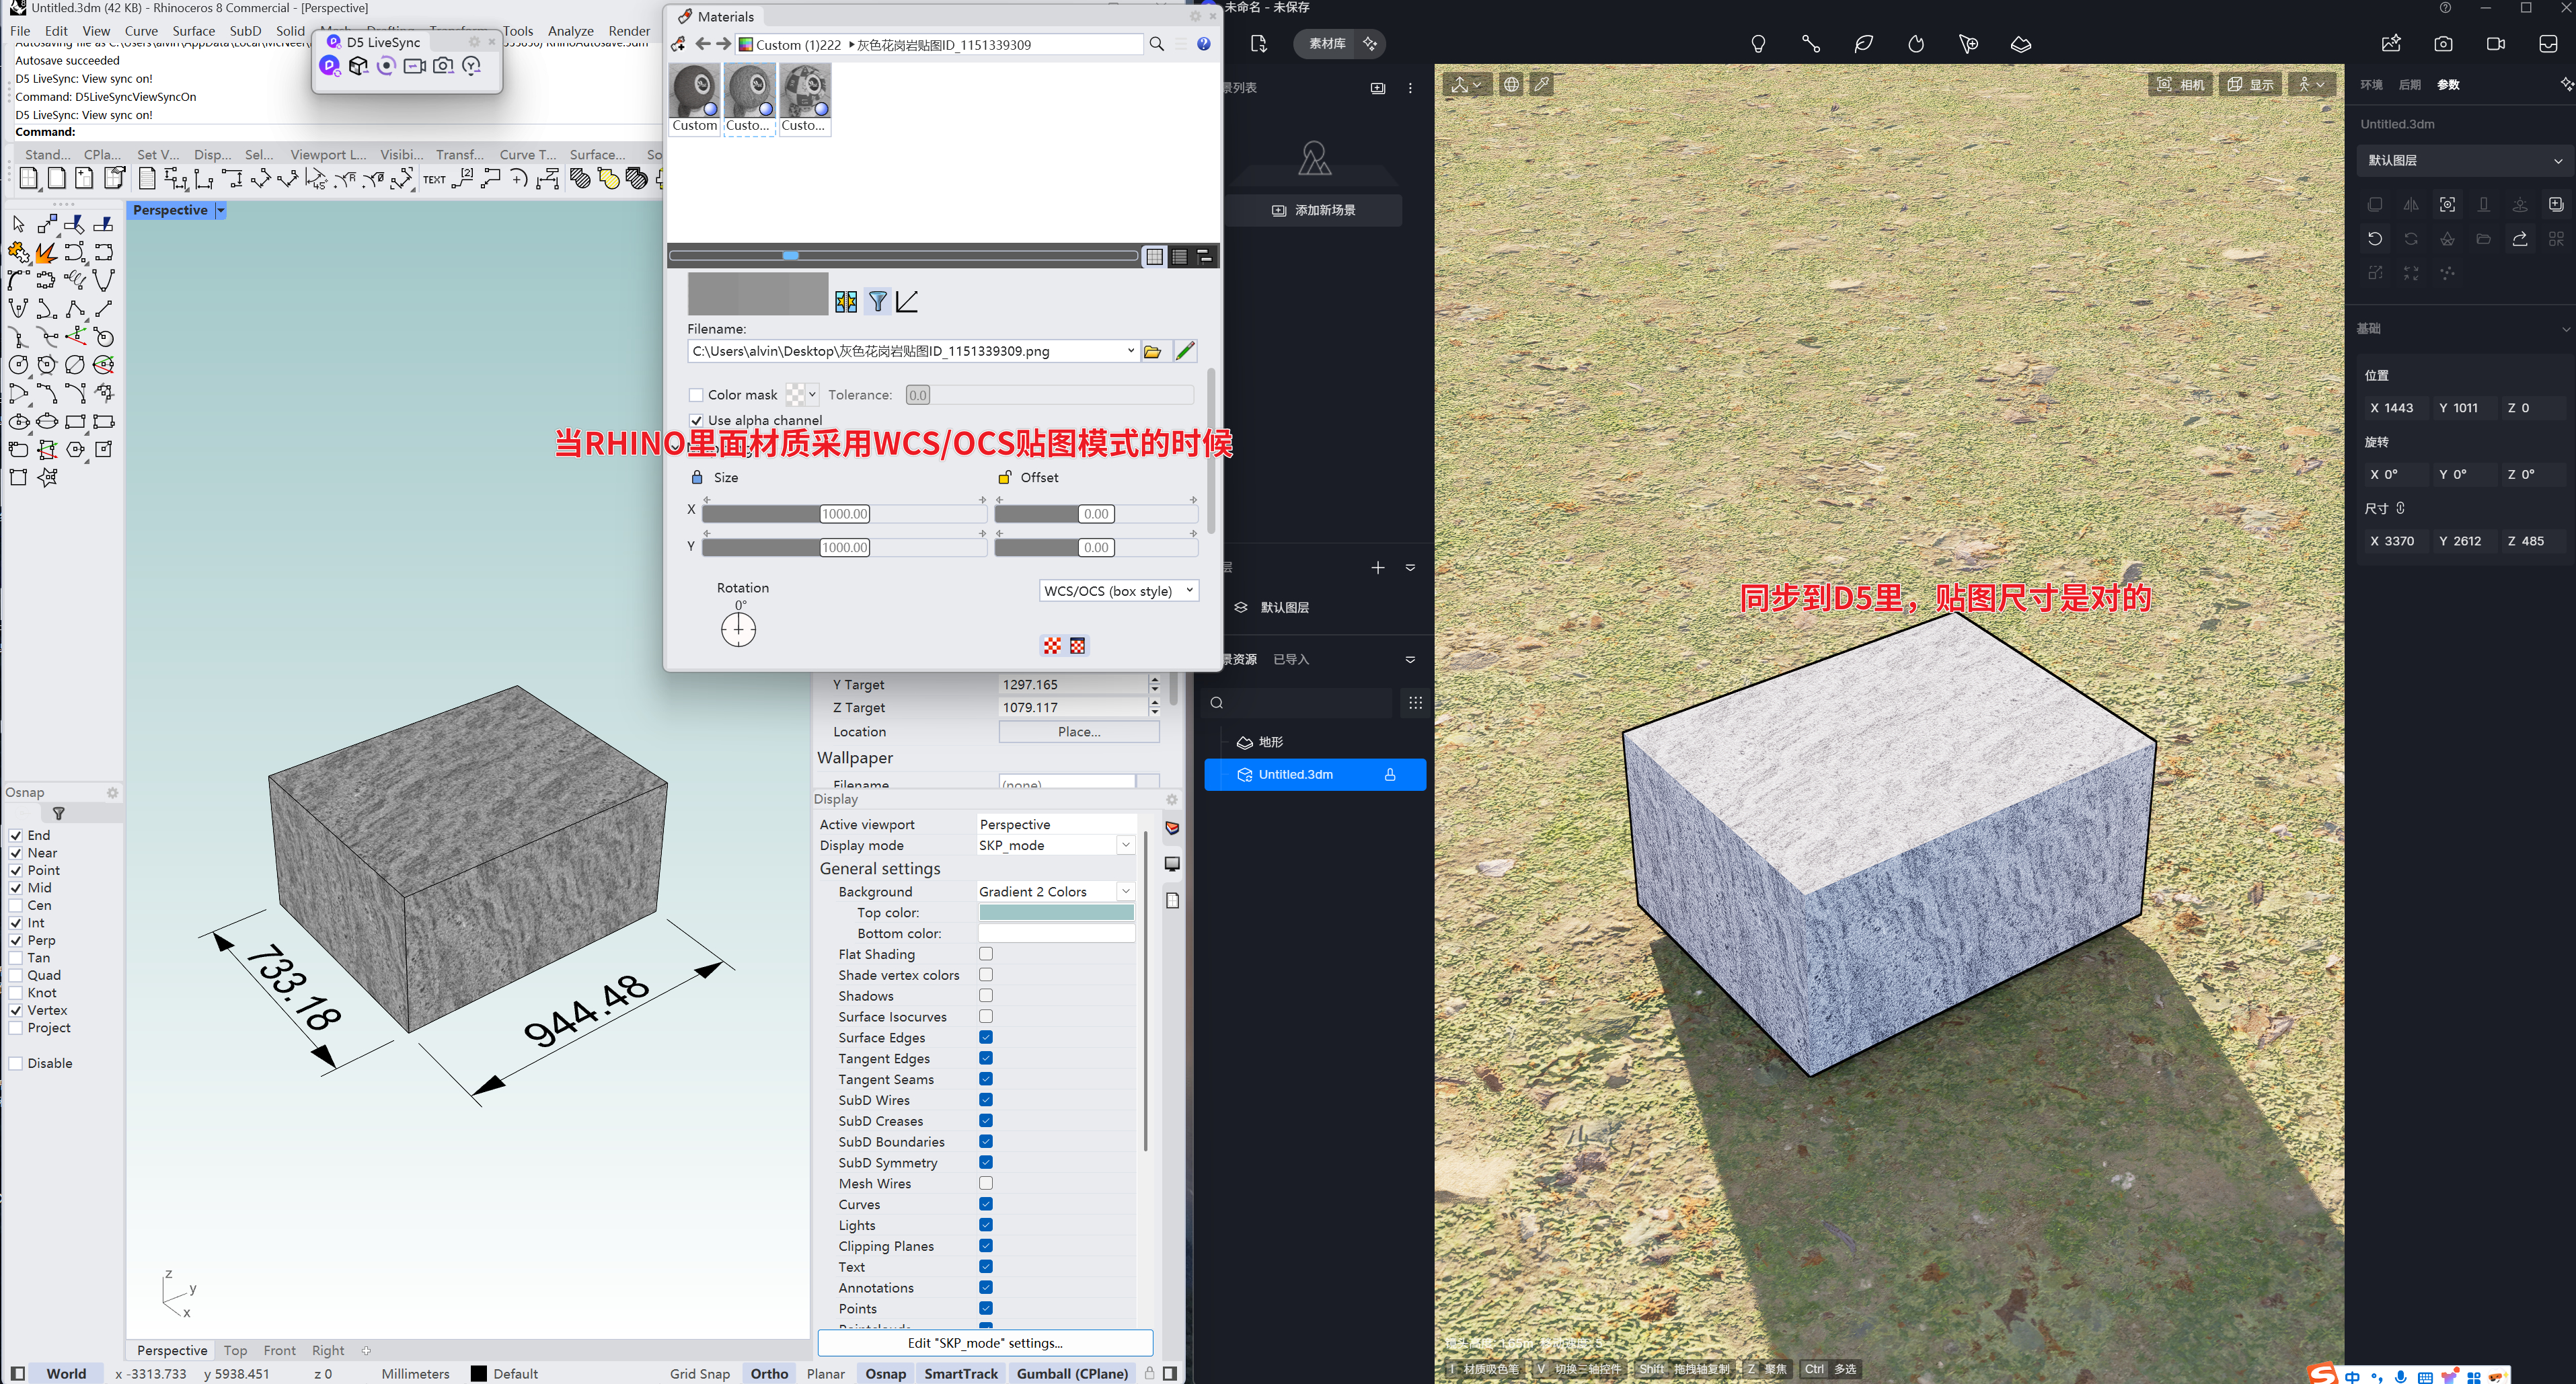
Task: Switch to the Top viewport tab
Action: pyautogui.click(x=235, y=1350)
